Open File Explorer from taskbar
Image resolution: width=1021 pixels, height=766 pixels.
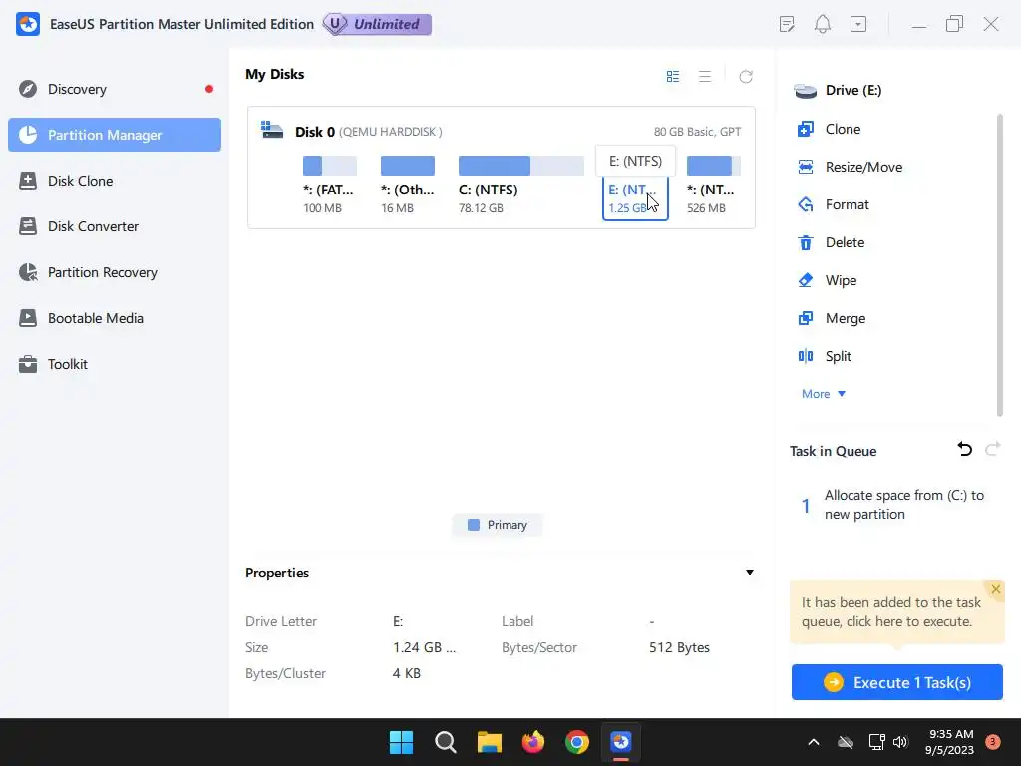pos(489,742)
